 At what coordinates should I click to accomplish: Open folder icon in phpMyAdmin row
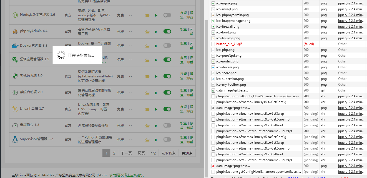coord(147,32)
